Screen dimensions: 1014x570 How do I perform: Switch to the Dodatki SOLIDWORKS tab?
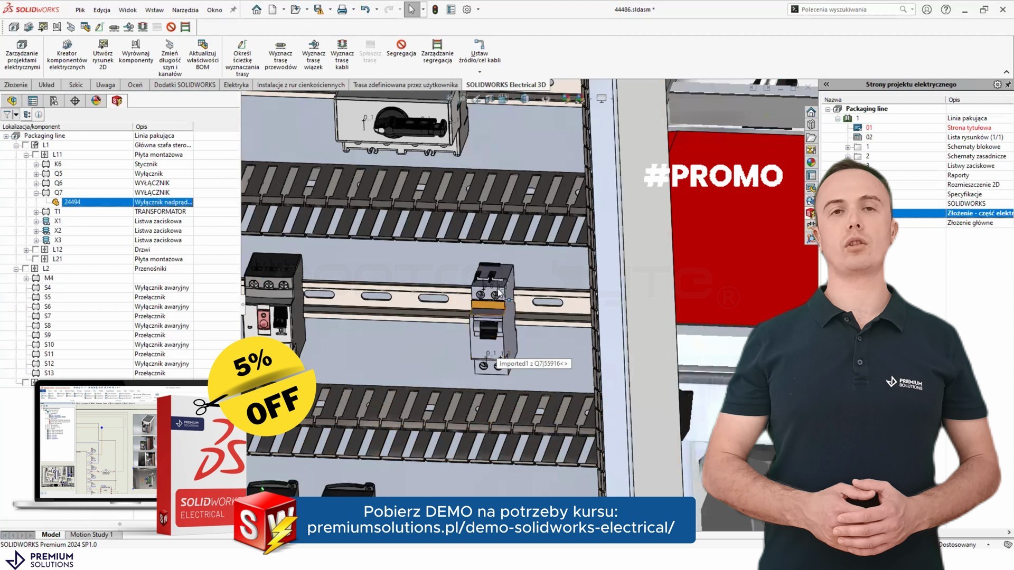(x=185, y=84)
